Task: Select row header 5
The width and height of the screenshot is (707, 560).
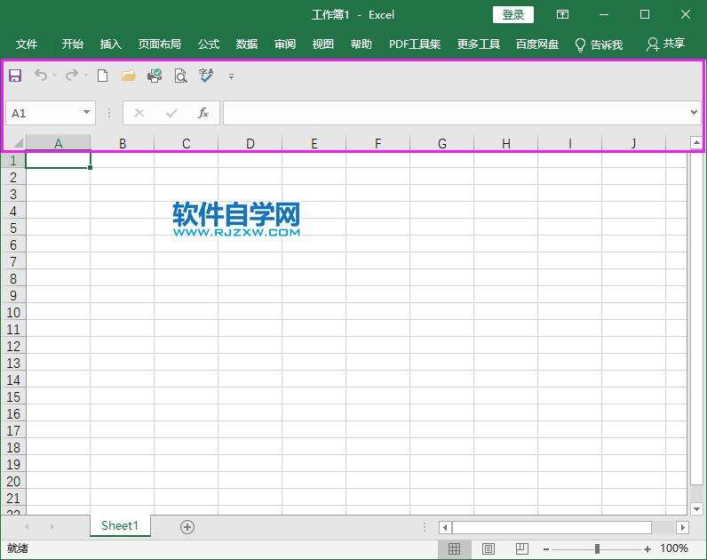Action: [x=13, y=228]
